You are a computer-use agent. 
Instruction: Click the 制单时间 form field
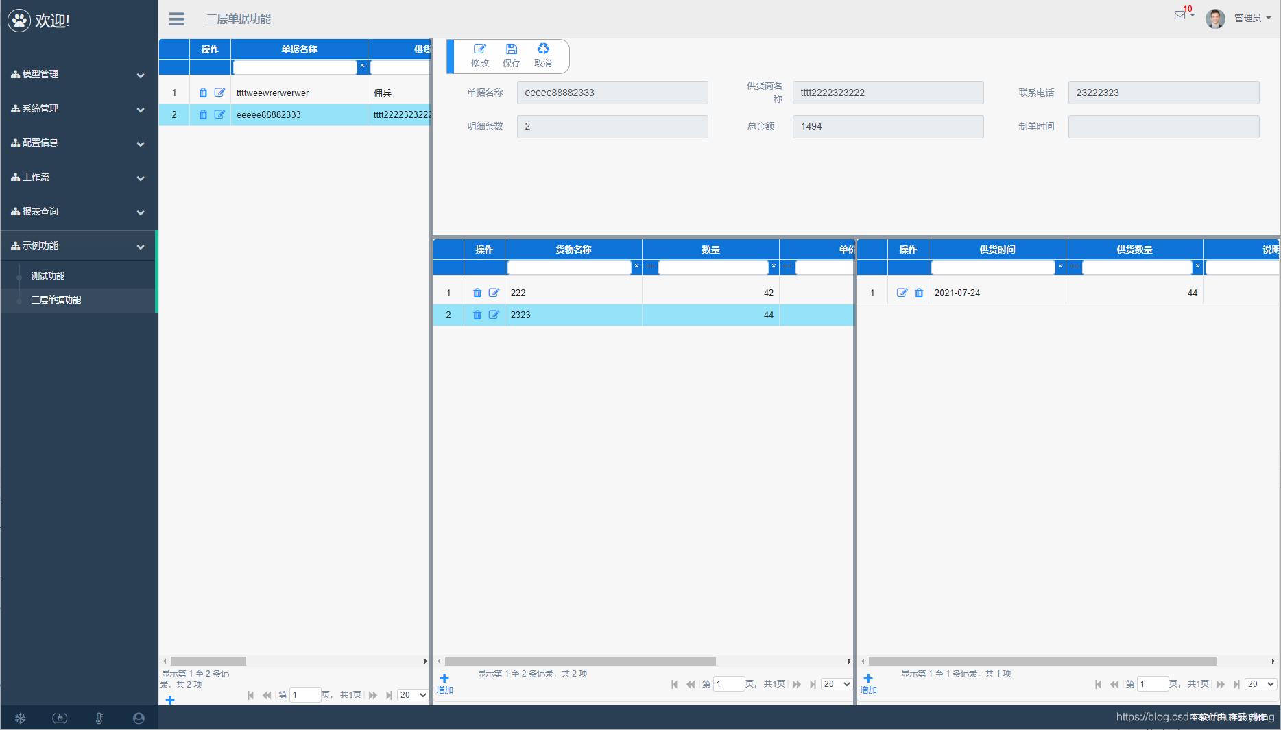point(1164,126)
